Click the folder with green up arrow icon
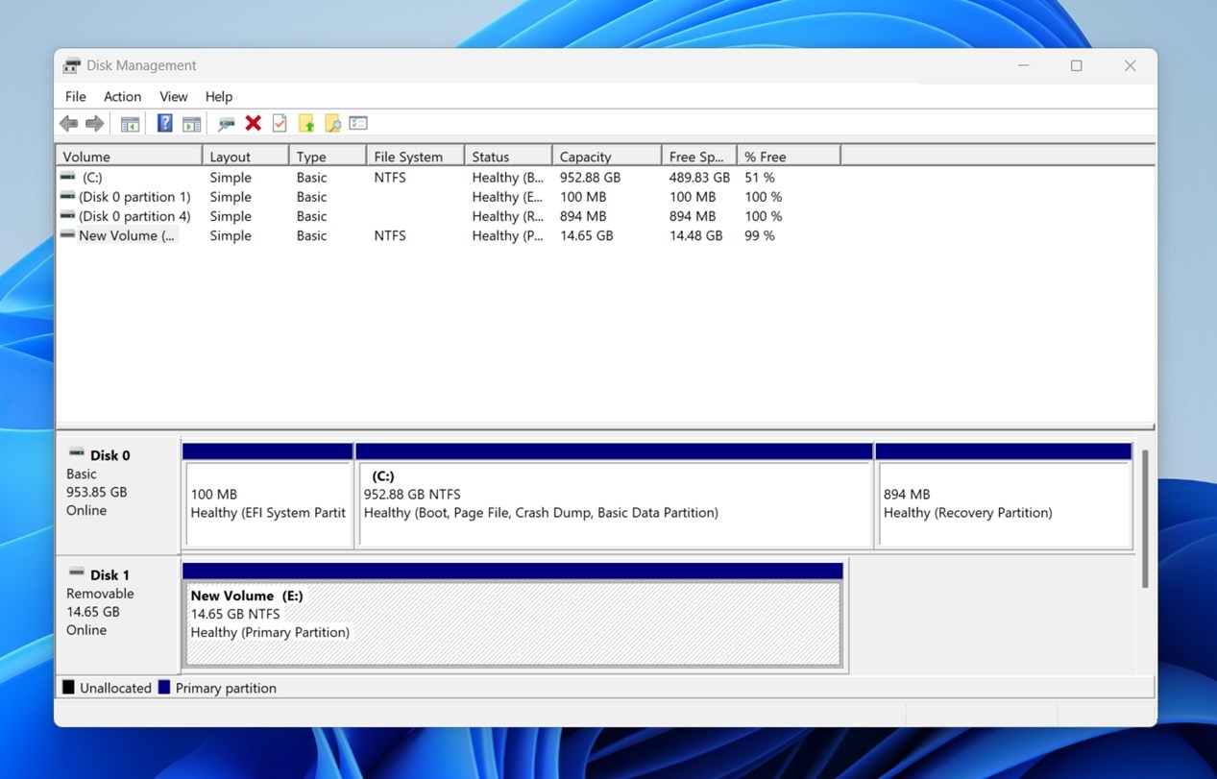Image resolution: width=1217 pixels, height=779 pixels. point(306,123)
